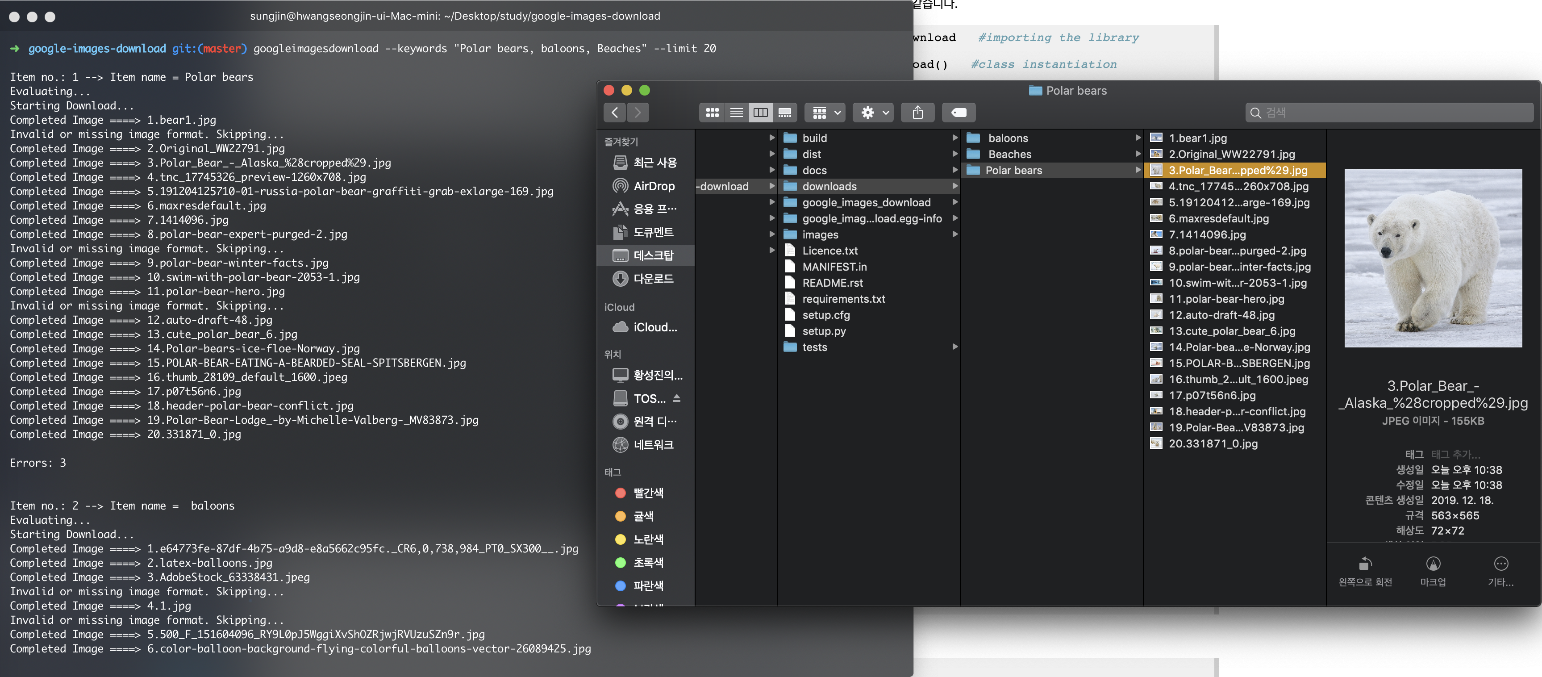
Task: Open Documents (도큐멘트) in sidebar
Action: [x=646, y=232]
